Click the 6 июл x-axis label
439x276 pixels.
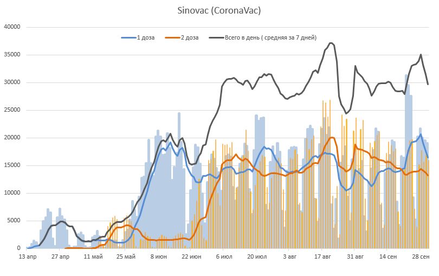[224, 256]
